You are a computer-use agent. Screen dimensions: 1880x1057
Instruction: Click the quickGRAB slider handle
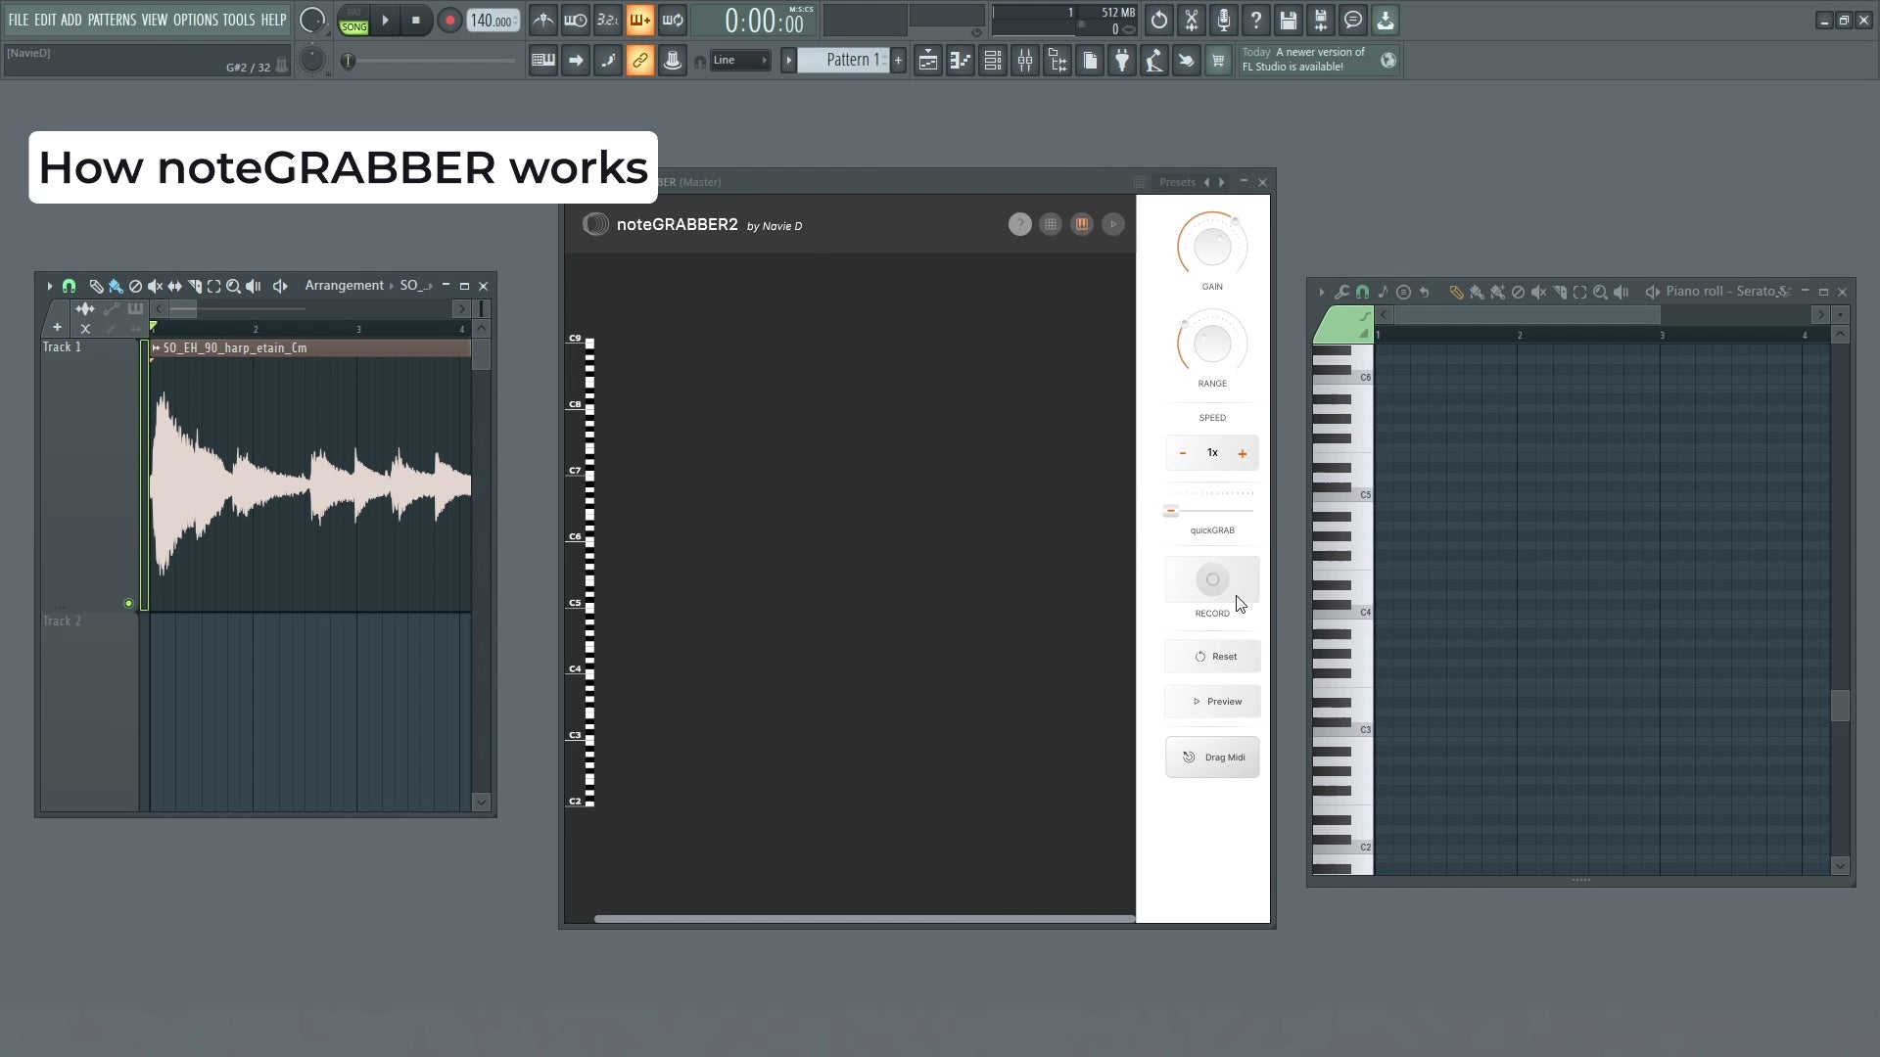[x=1170, y=511]
